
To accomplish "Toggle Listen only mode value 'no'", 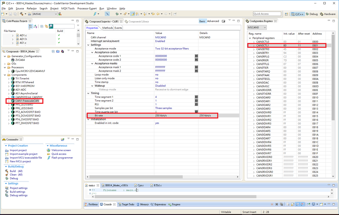I will coord(157,78).
